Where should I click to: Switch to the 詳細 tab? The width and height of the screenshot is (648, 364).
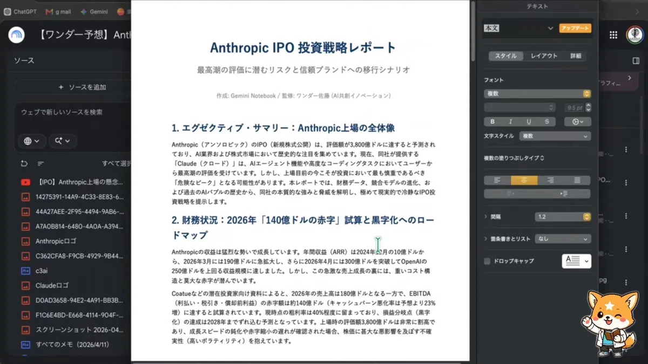pyautogui.click(x=576, y=56)
